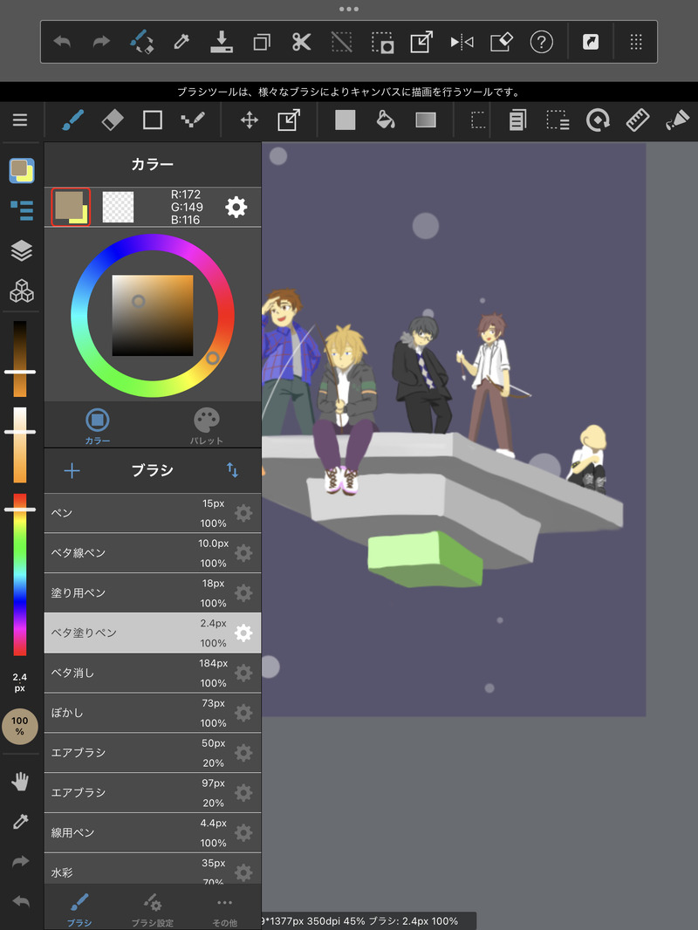Switch to the カラー tab in the color panel
The width and height of the screenshot is (698, 930).
click(97, 426)
